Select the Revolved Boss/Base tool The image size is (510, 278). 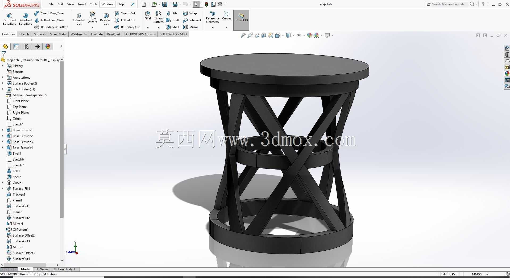26,19
